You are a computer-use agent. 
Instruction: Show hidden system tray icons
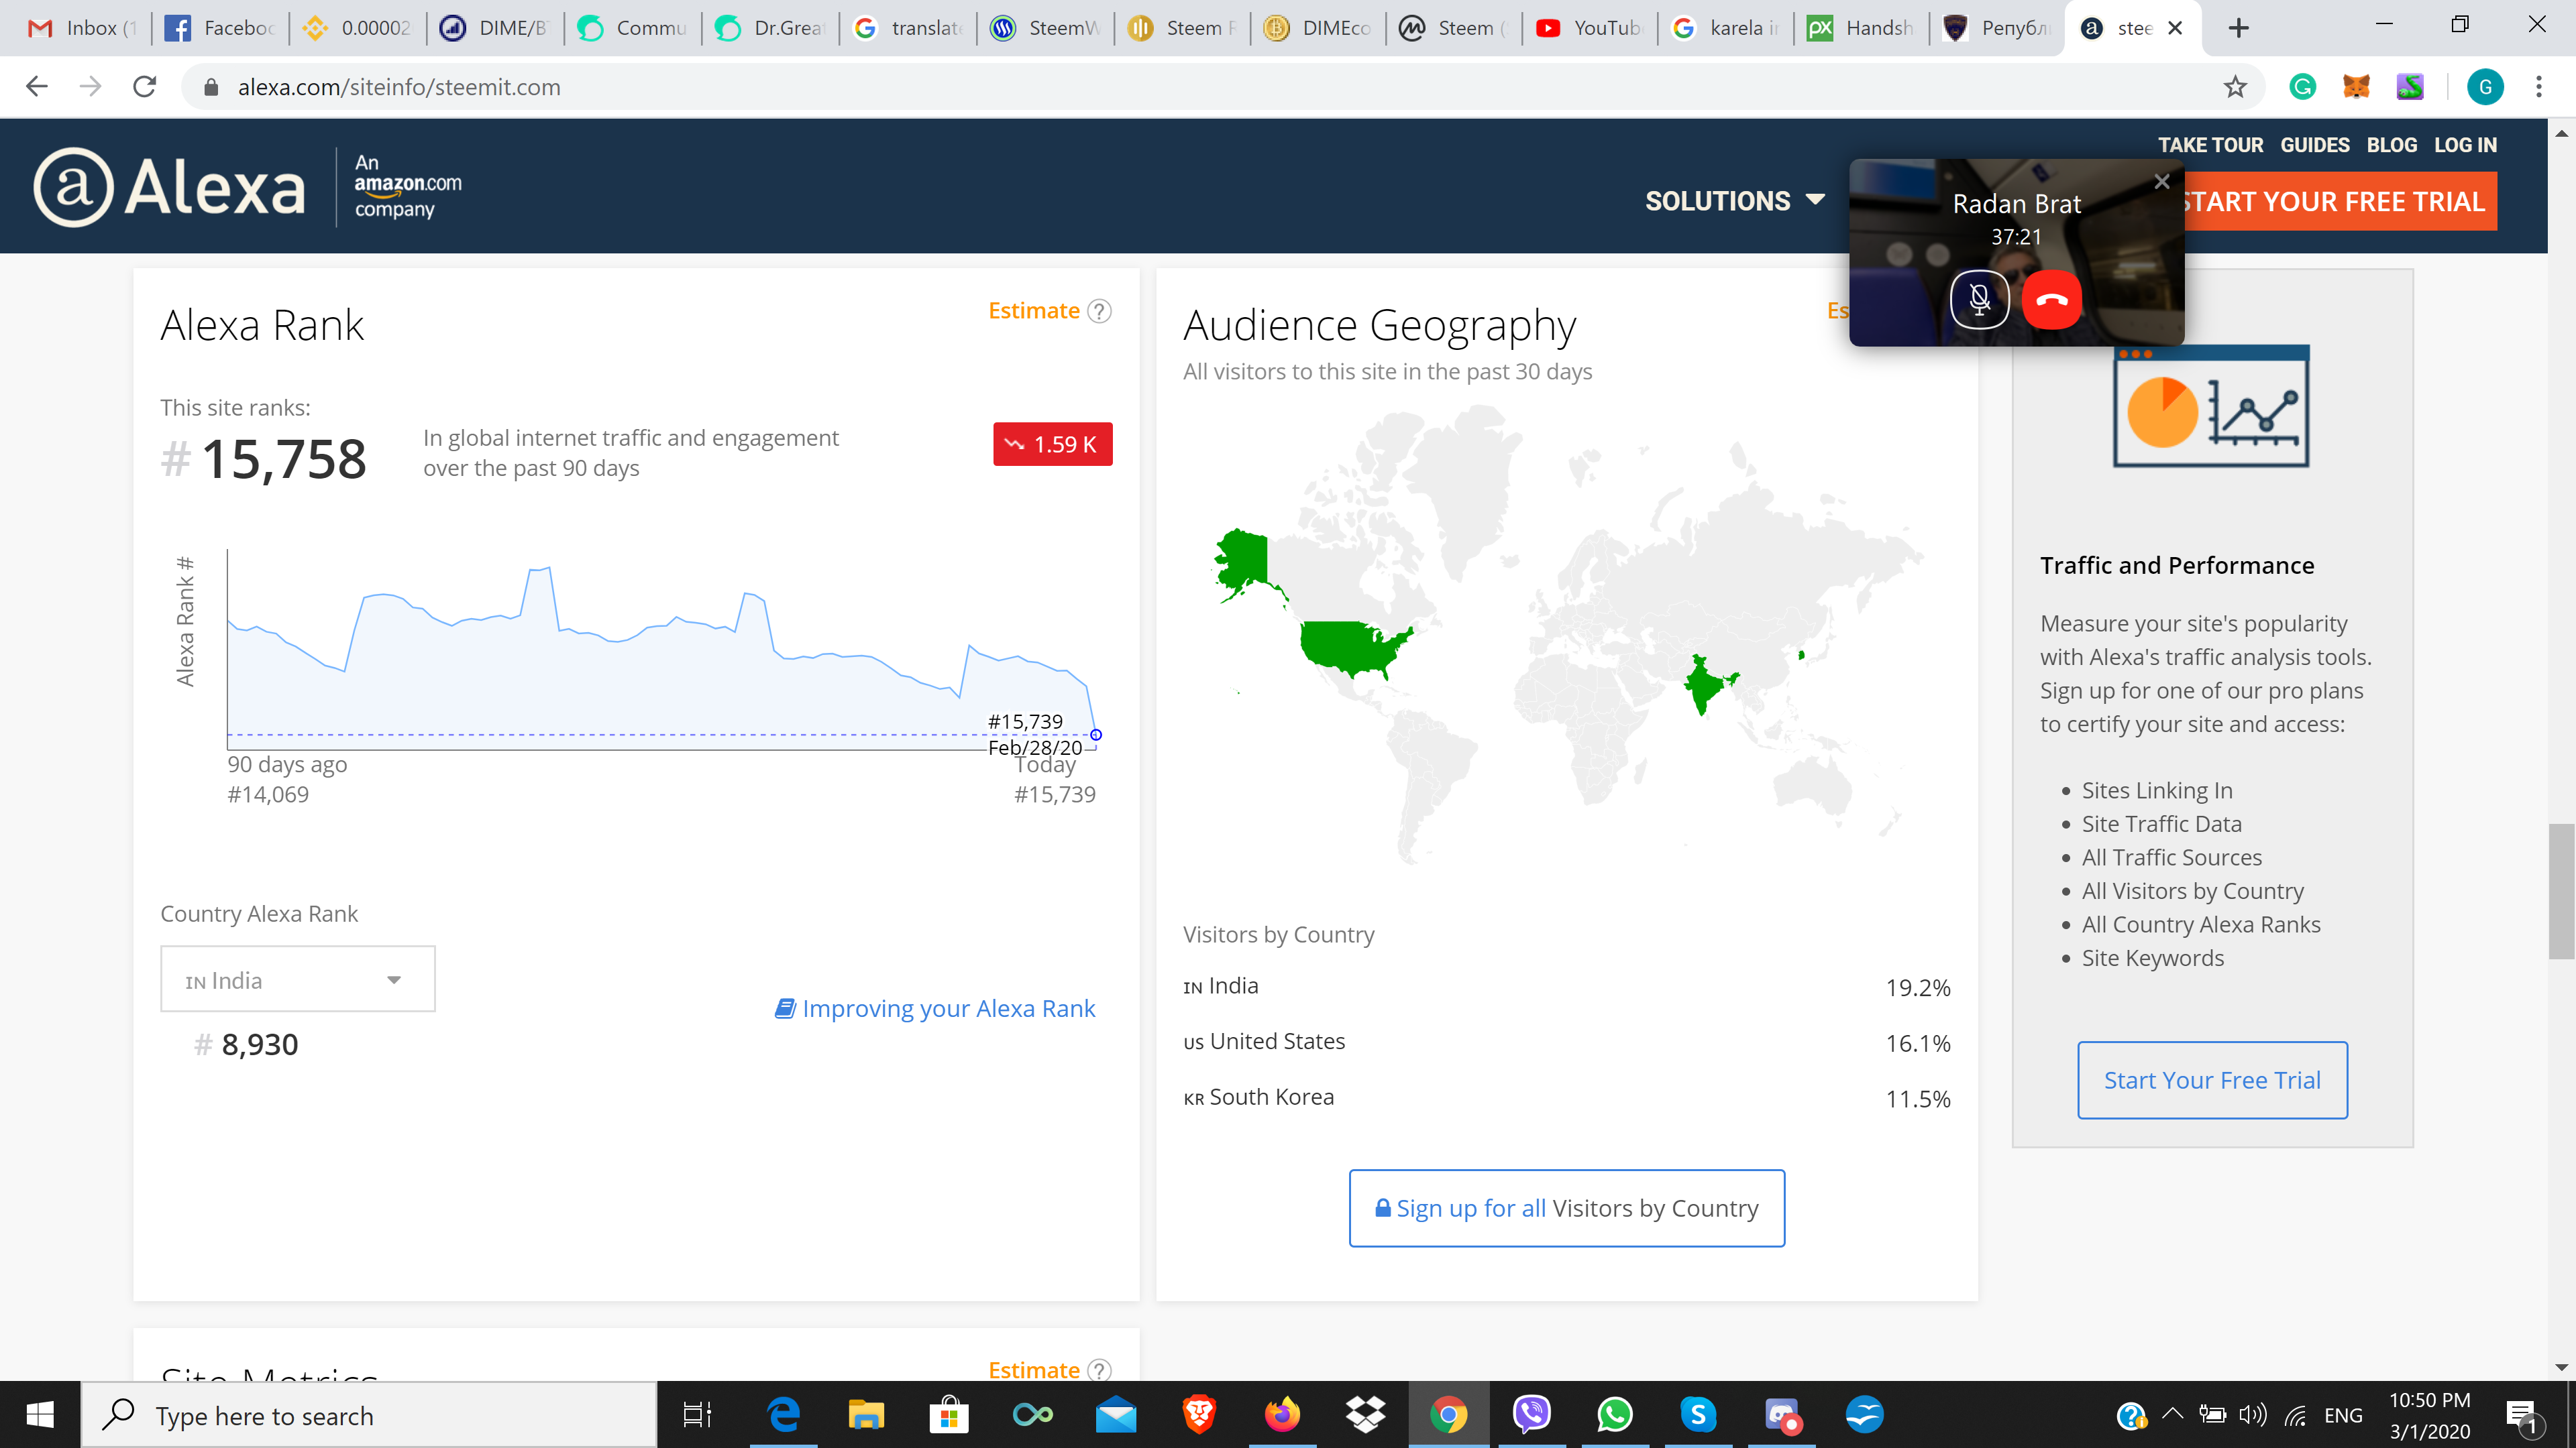2172,1415
